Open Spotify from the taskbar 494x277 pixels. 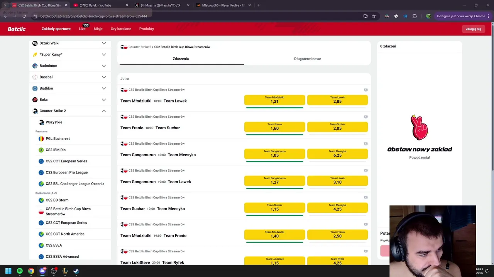coord(20,271)
